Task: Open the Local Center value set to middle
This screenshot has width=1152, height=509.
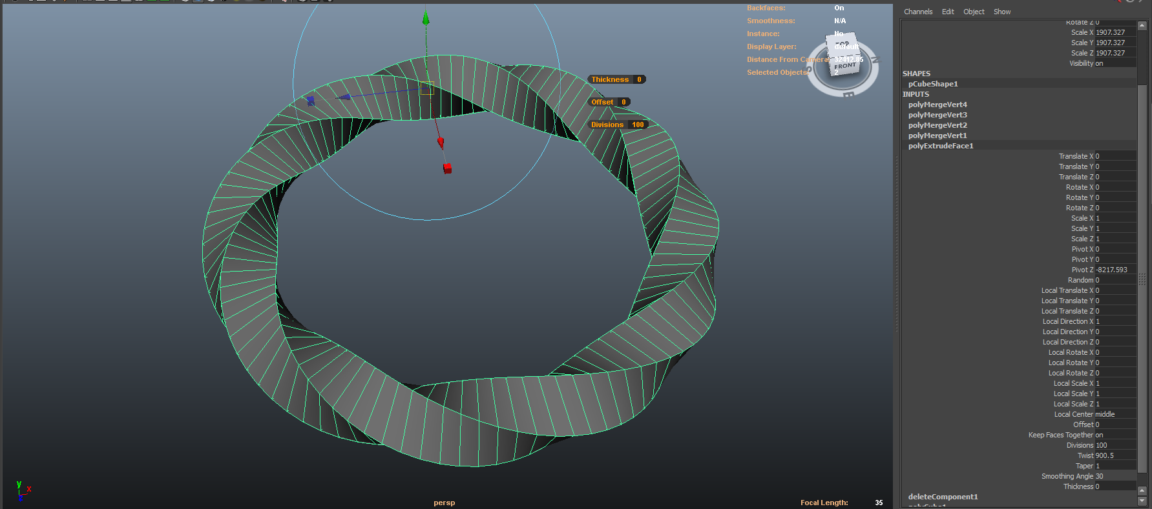Action: [1115, 414]
